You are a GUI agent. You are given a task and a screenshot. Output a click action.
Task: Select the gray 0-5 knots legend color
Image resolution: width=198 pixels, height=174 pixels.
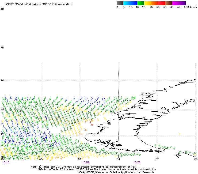coord(120,3)
